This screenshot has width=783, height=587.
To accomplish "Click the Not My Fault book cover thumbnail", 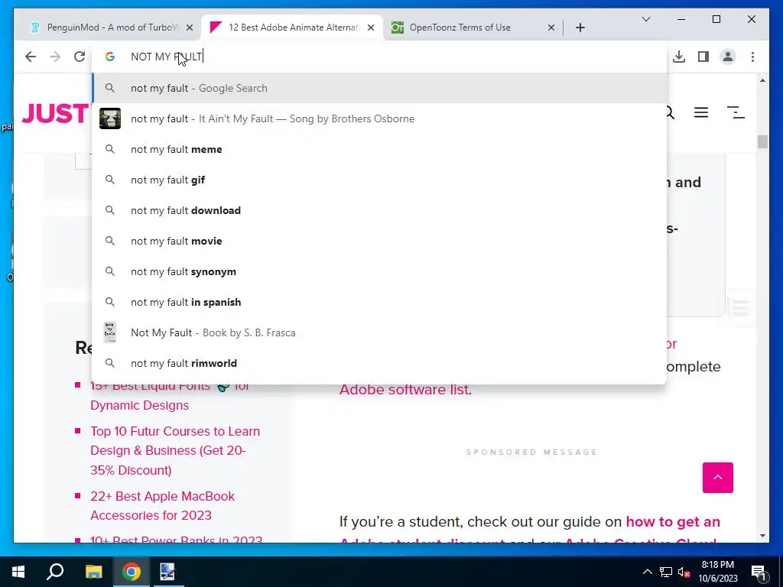I will coord(110,332).
